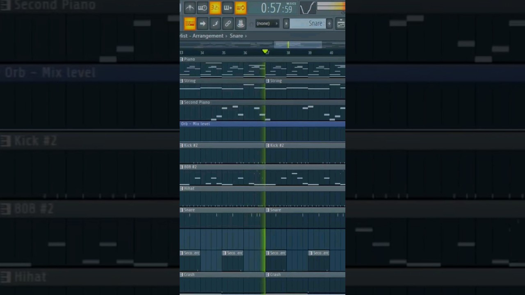Open first Kick #2 clip menu icon
This screenshot has height=295, width=525.
click(x=182, y=145)
